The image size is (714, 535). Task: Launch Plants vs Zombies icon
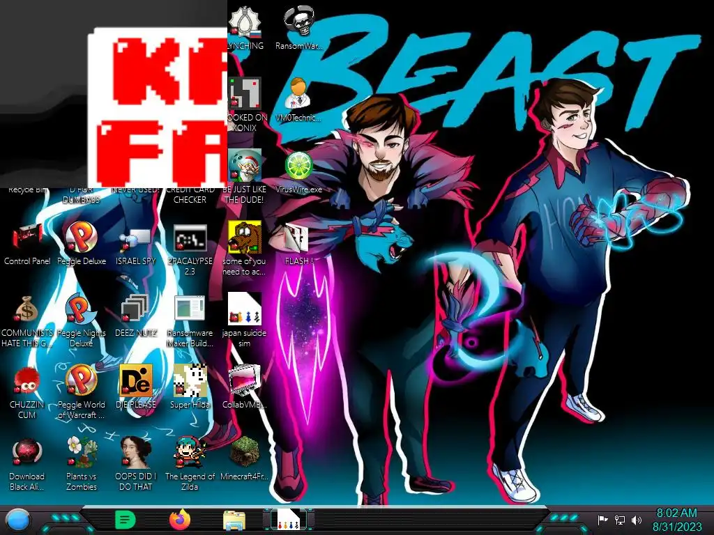(x=81, y=452)
